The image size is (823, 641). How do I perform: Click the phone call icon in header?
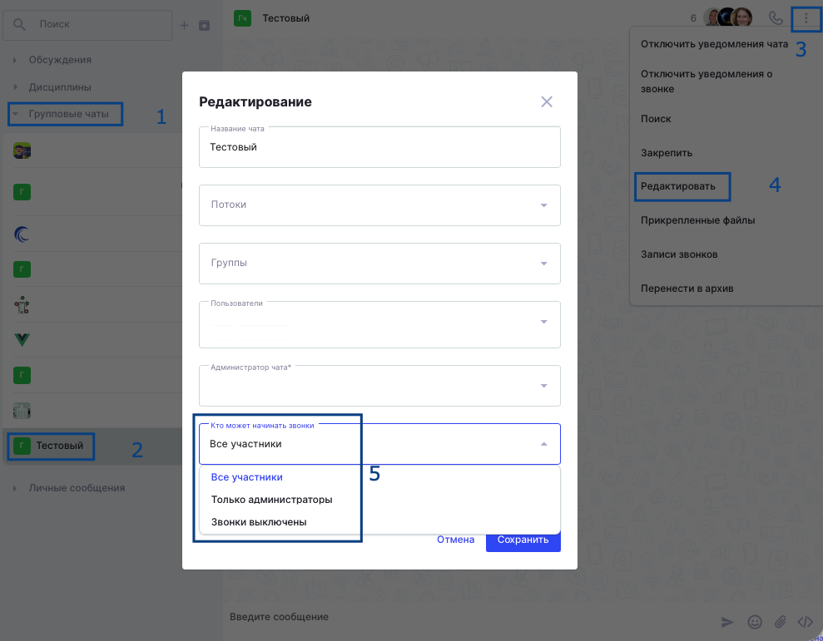coord(776,17)
